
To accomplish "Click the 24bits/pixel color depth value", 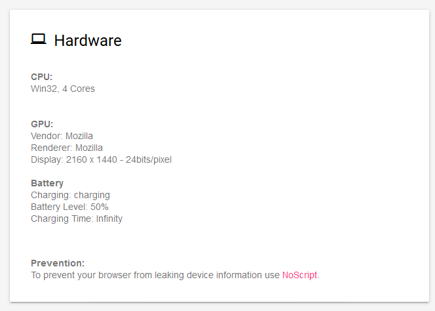I will (x=150, y=159).
